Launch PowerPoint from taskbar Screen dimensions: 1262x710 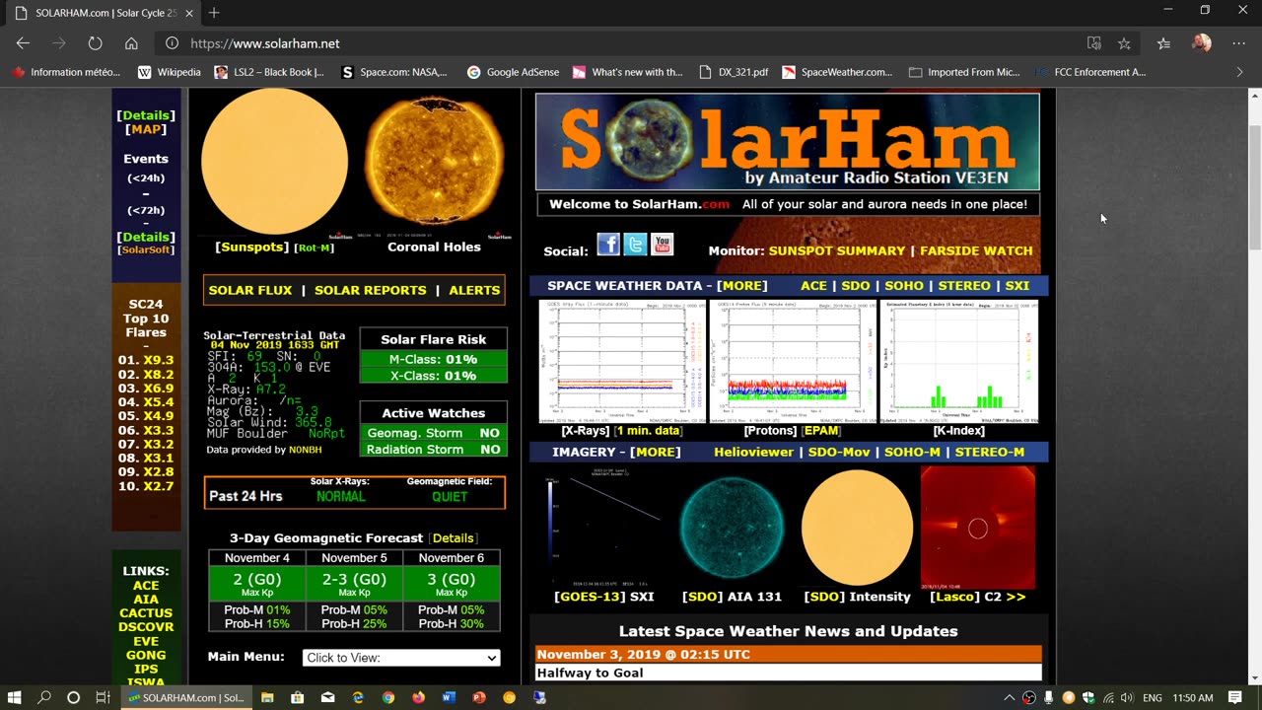[x=479, y=697]
